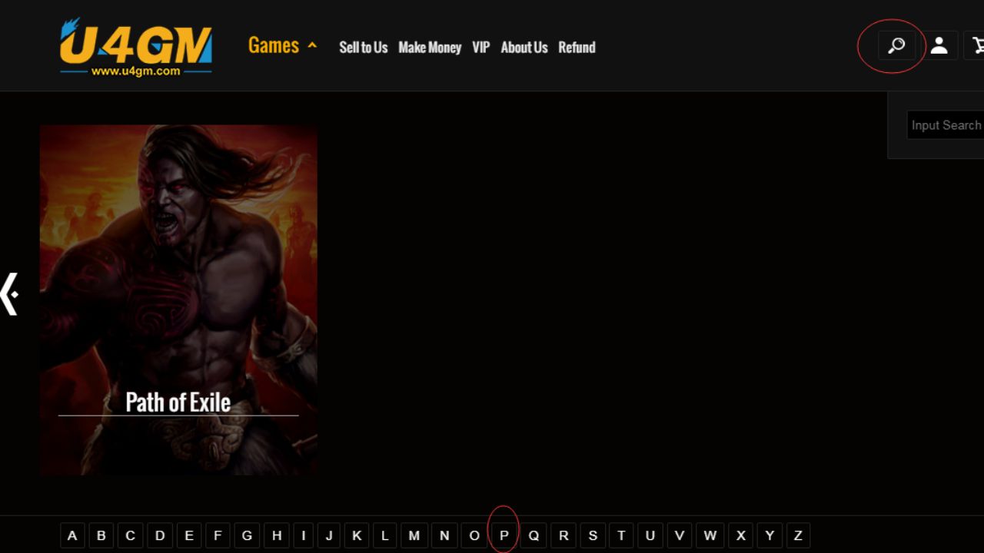984x553 pixels.
Task: Filter games by letter W
Action: point(710,535)
